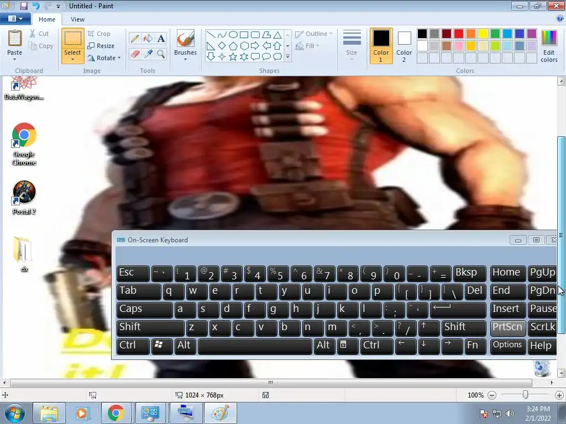
Task: Toggle right Alt key on On-Screen Keyboard
Action: [x=324, y=346]
